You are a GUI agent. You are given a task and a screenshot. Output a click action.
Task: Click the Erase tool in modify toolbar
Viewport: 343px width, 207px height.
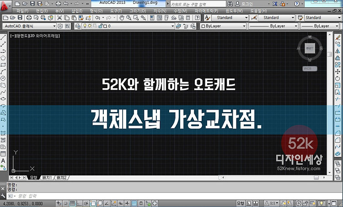coord(338,37)
